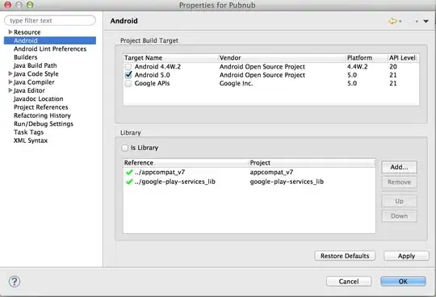Open Task Tags page
436x297 pixels.
(x=28, y=132)
